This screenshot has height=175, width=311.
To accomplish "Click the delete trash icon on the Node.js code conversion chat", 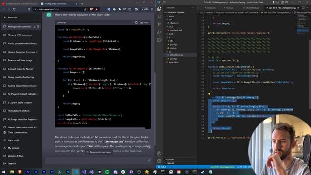I will coord(38,27).
